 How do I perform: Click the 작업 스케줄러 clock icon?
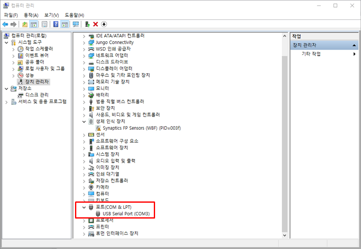click(x=20, y=49)
